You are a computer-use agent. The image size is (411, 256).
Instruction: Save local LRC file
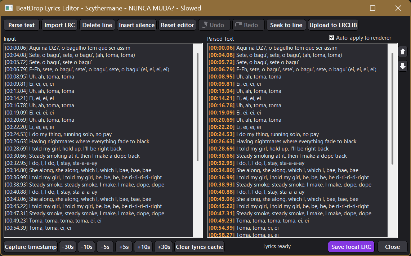click(351, 247)
